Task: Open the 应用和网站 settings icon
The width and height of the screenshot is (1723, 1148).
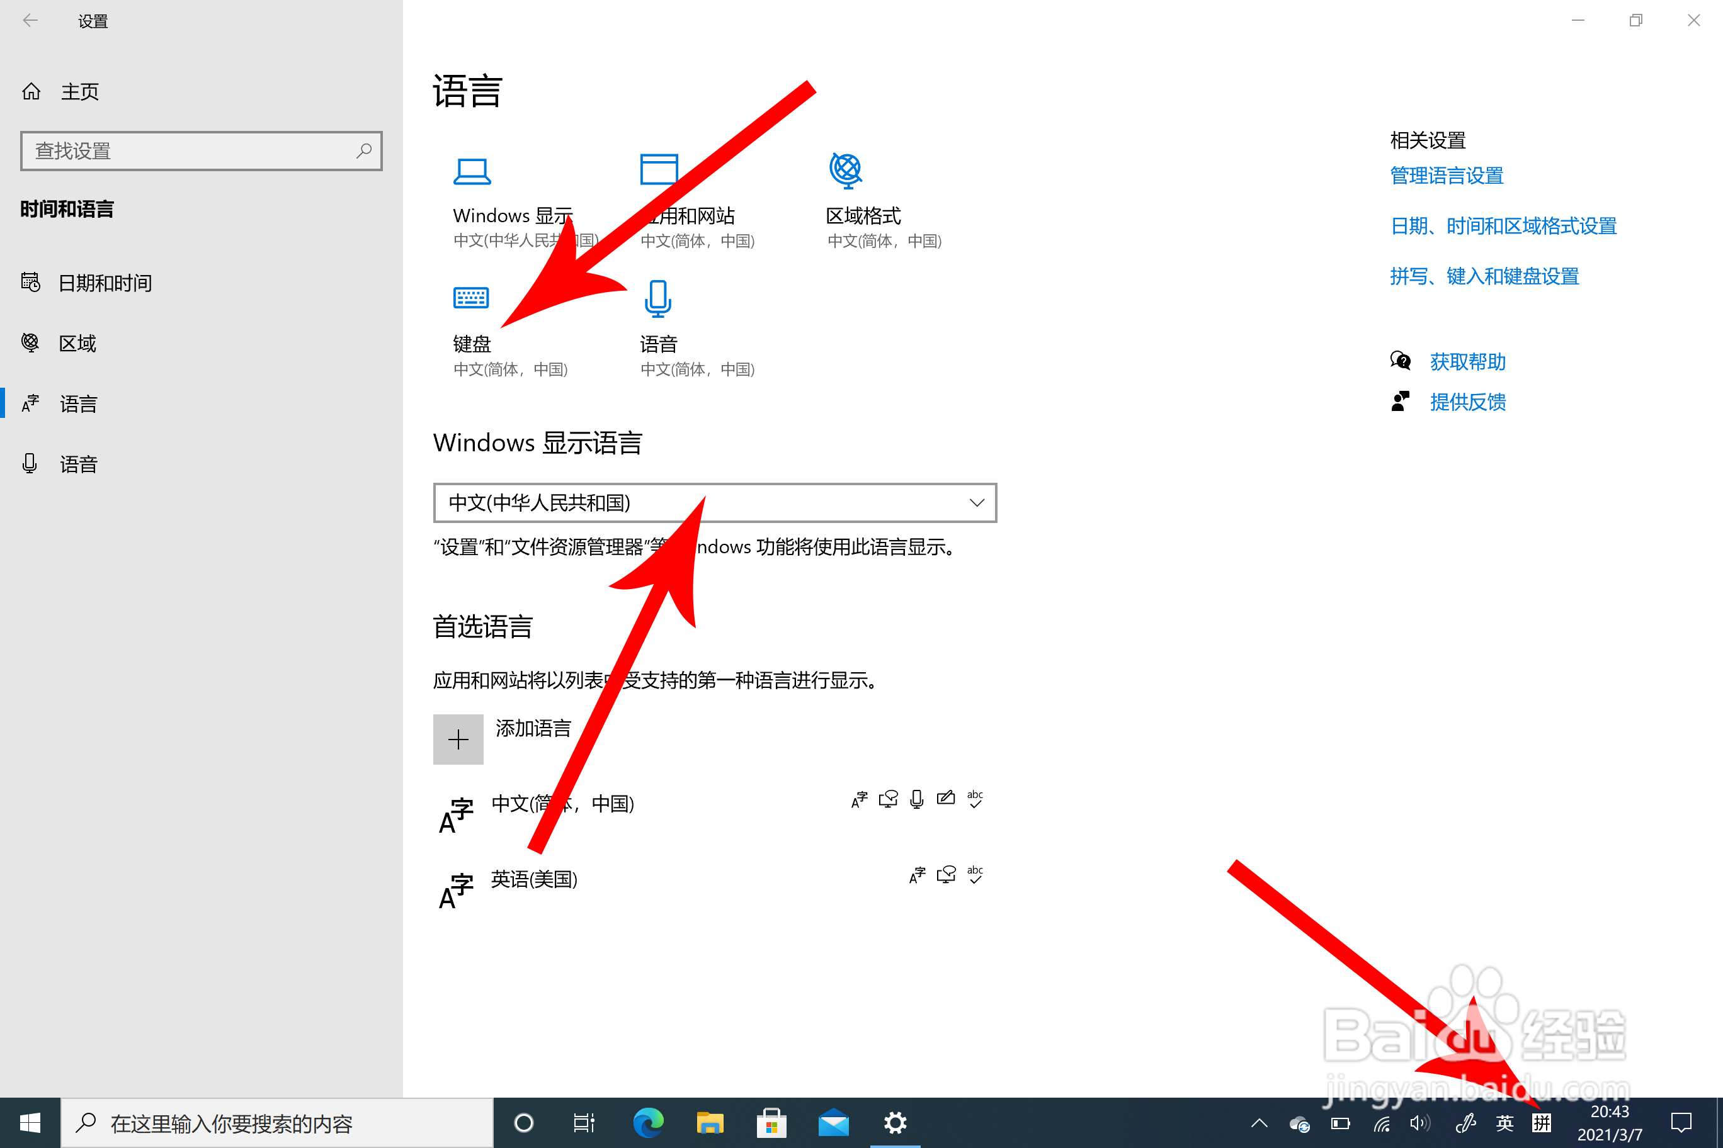Action: 658,170
